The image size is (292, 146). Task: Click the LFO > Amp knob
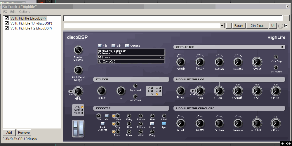click(x=219, y=91)
